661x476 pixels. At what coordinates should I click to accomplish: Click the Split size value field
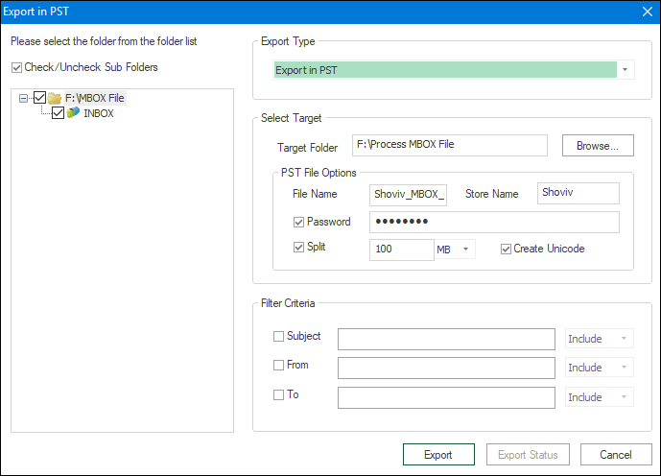click(x=402, y=250)
